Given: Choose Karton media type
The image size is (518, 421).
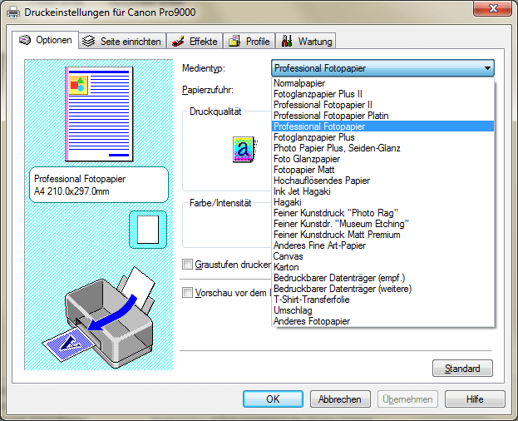Looking at the screenshot, I should (x=382, y=267).
